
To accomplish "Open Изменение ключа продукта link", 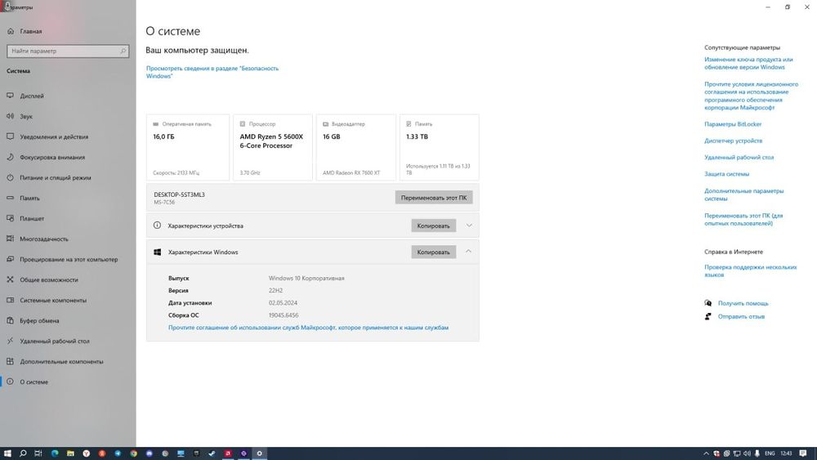I will (748, 63).
